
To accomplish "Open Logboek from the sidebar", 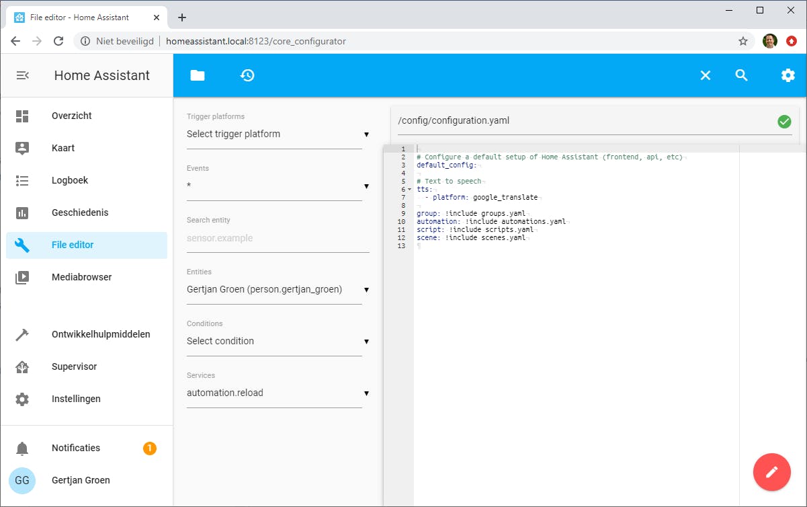I will (x=70, y=180).
